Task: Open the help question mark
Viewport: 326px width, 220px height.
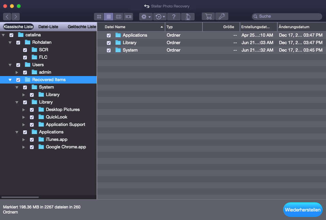Action: [174, 16]
